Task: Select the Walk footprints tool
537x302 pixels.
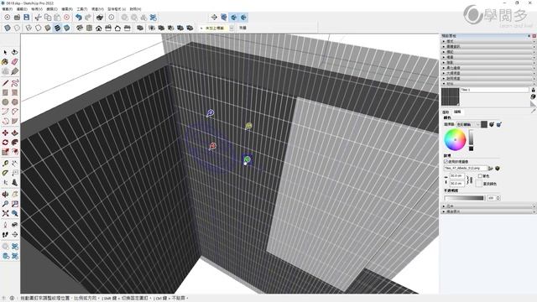Action: [x=5, y=235]
